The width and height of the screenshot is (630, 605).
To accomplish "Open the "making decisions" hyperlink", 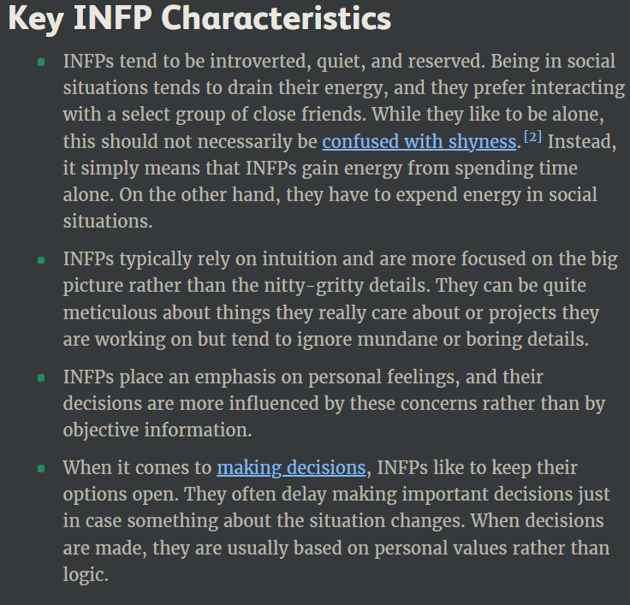I will pos(291,468).
